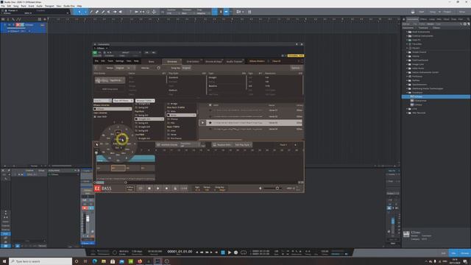Solo the EZbass track in the track list
This screenshot has height=265, width=471.
[x=13, y=25]
